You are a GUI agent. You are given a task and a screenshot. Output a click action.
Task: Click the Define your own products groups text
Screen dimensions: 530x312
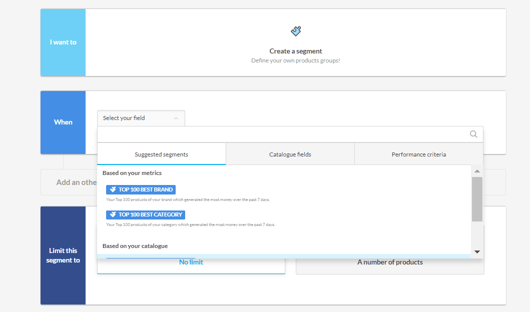[x=296, y=60]
